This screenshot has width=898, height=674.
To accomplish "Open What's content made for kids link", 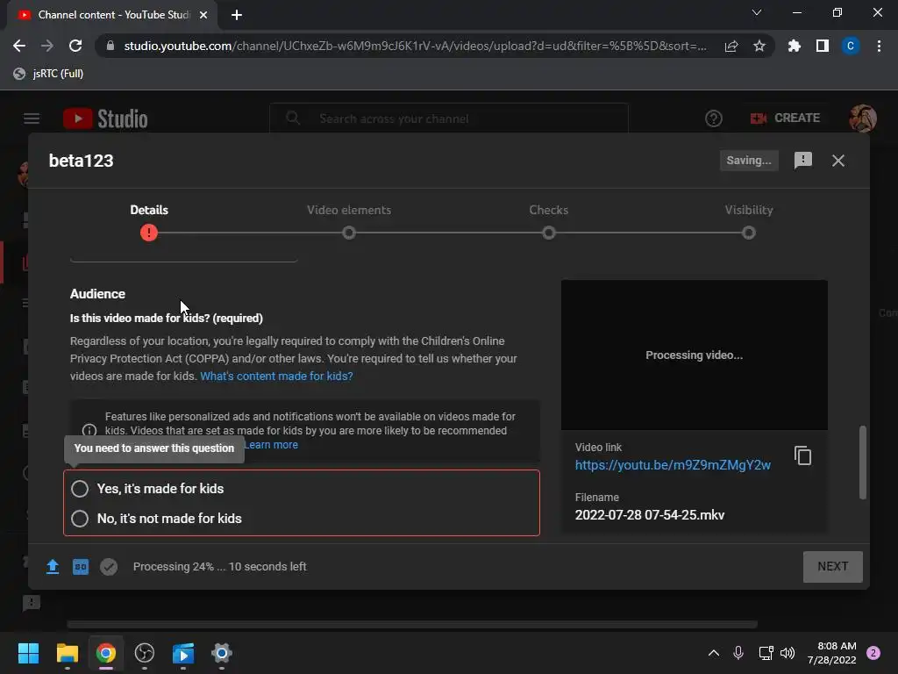I will click(276, 376).
